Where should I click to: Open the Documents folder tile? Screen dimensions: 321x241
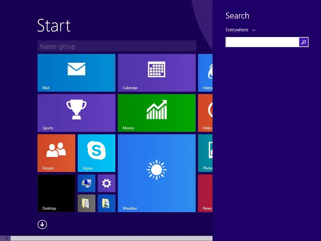click(x=87, y=203)
